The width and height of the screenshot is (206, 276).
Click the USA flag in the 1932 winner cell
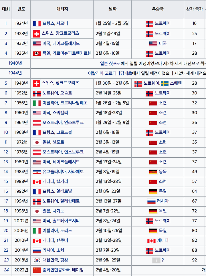153,44
